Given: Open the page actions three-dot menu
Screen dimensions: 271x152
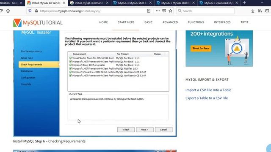Looking at the screenshot, I should [x=158, y=11].
